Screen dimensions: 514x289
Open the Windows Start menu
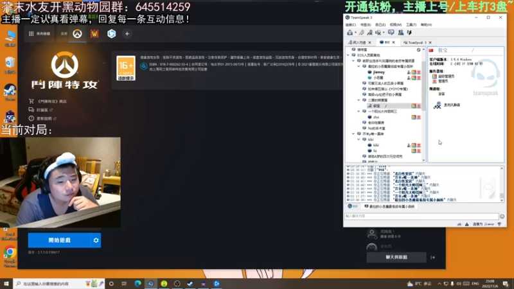point(6,283)
